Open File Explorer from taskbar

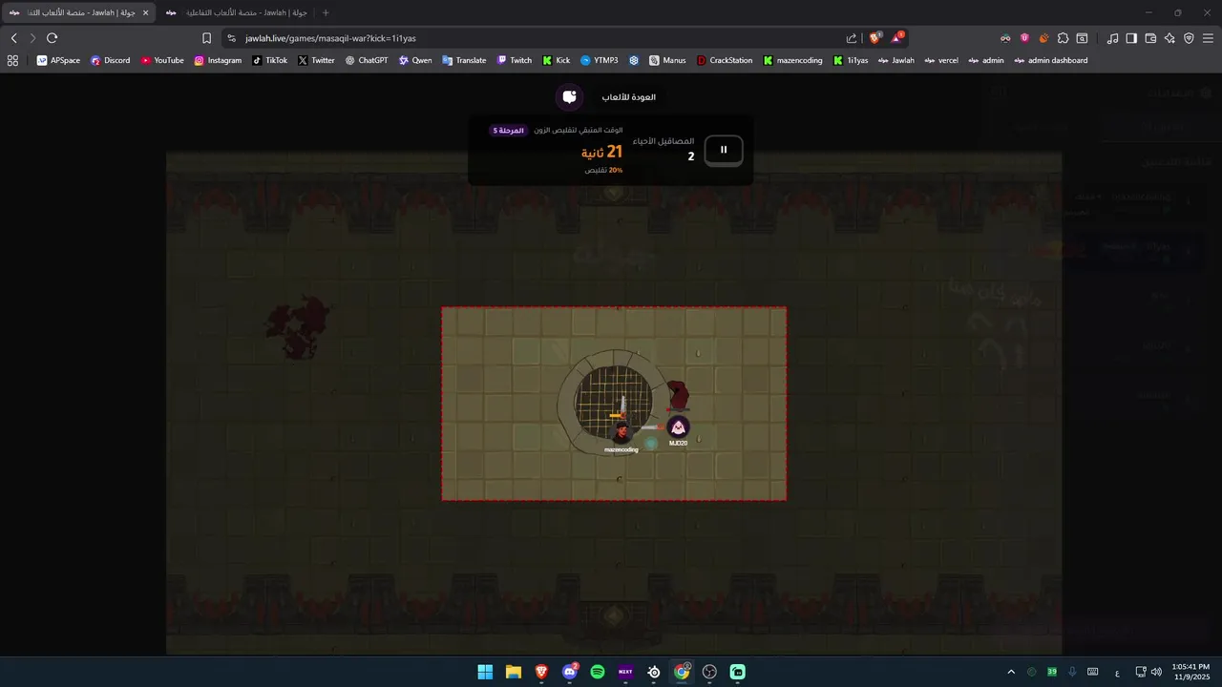click(513, 672)
